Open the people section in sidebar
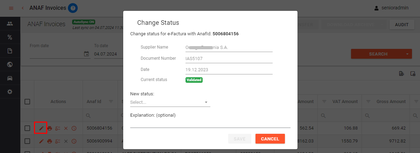420x153 pixels. pos(10,24)
